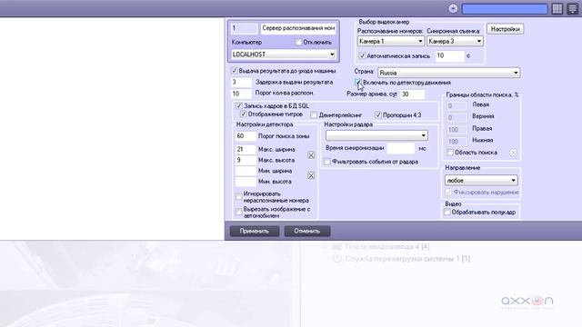582x327 pixels.
Task: Toggle Отображение титров checkbox
Action: [x=244, y=114]
